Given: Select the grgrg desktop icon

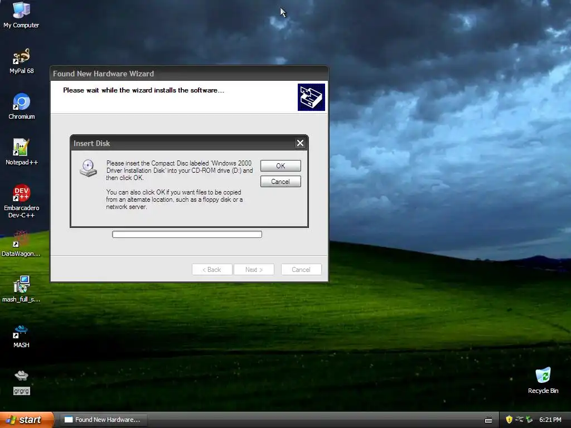Looking at the screenshot, I should click(x=22, y=382).
